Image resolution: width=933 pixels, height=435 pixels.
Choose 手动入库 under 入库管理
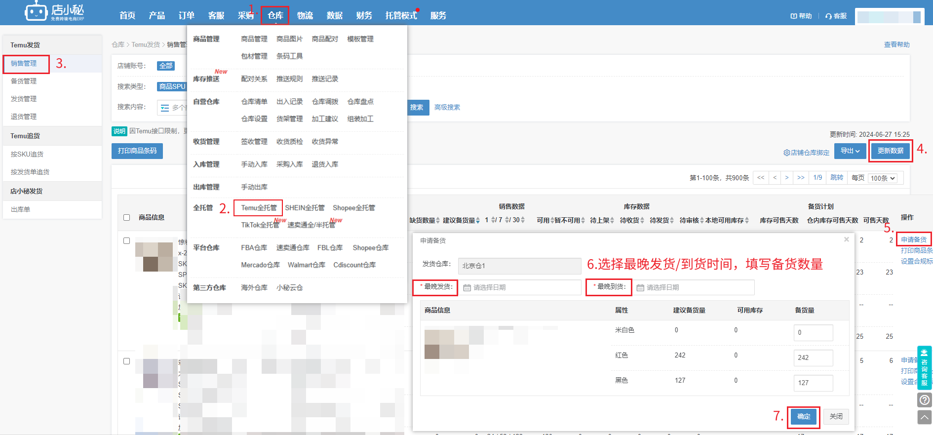click(254, 164)
